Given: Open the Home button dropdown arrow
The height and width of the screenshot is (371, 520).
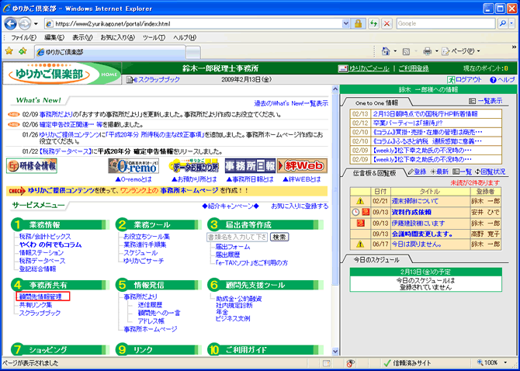Looking at the screenshot, I should click(x=395, y=51).
